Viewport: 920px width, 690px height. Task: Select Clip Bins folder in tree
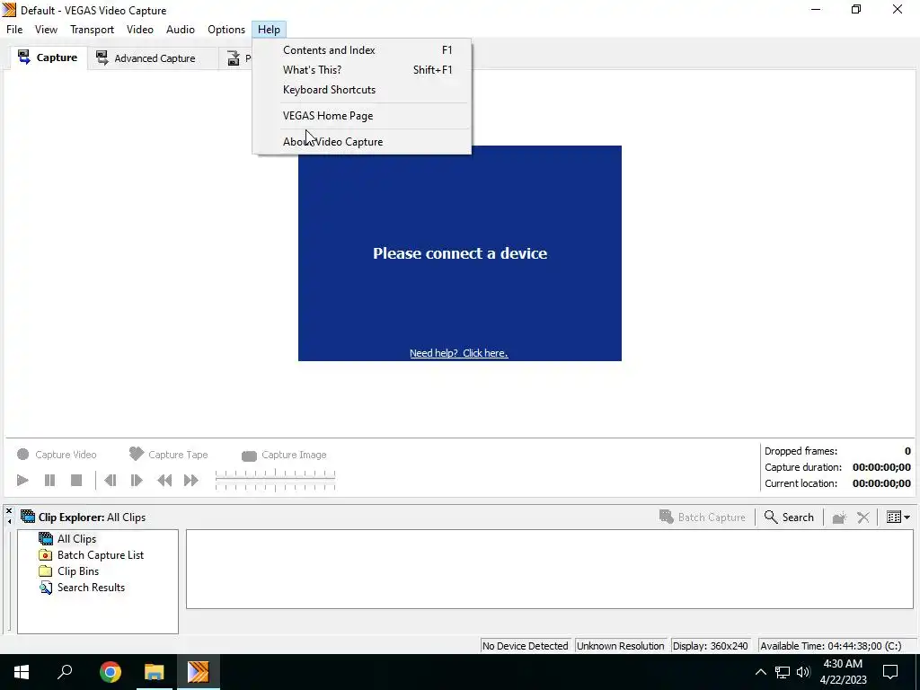tap(78, 571)
